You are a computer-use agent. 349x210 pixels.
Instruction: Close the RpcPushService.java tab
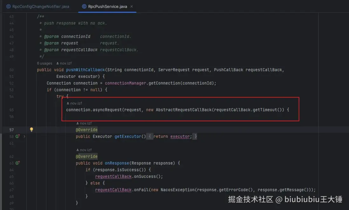(x=132, y=6)
